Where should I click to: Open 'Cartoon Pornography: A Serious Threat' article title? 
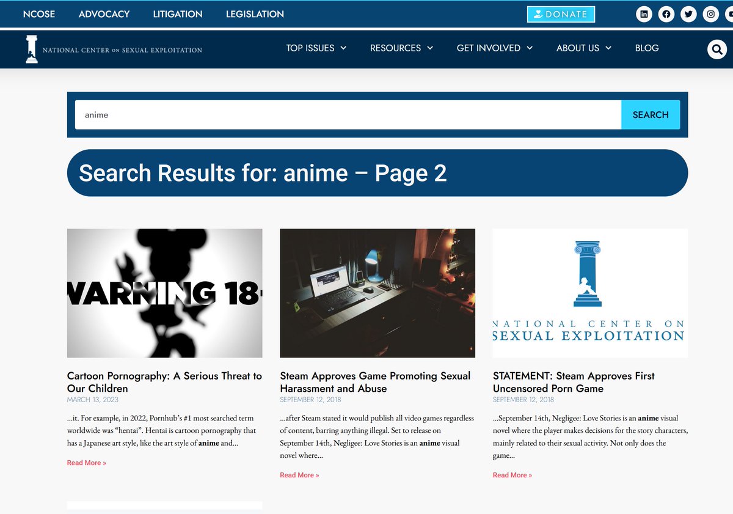164,382
